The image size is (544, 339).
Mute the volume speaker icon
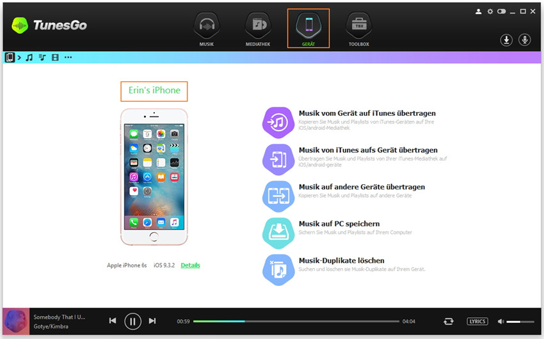click(x=500, y=321)
